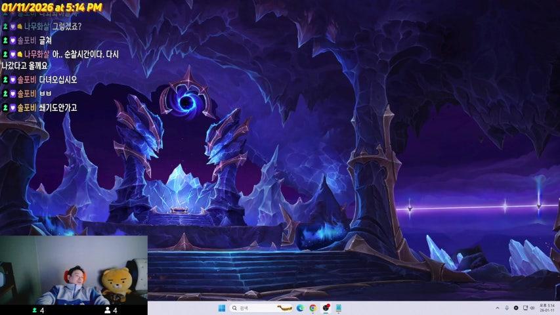Viewport: 560px width, 315px height.
Task: Click username 솔포비 beside "글쳐"
Action: click(27, 40)
